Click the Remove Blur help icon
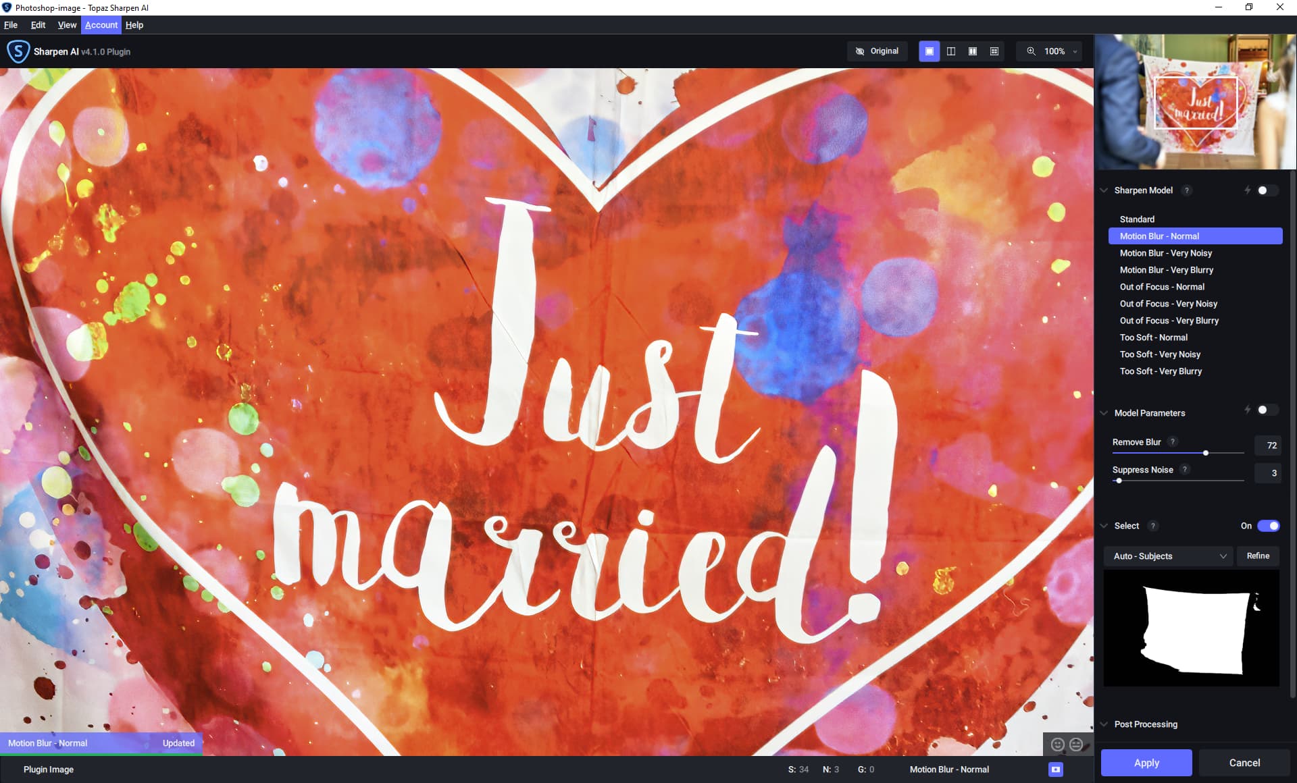The height and width of the screenshot is (783, 1297). (1173, 442)
